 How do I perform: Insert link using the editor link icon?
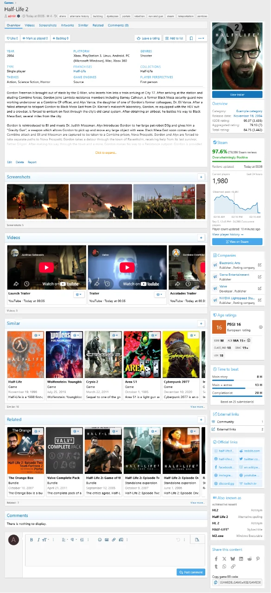click(113, 540)
